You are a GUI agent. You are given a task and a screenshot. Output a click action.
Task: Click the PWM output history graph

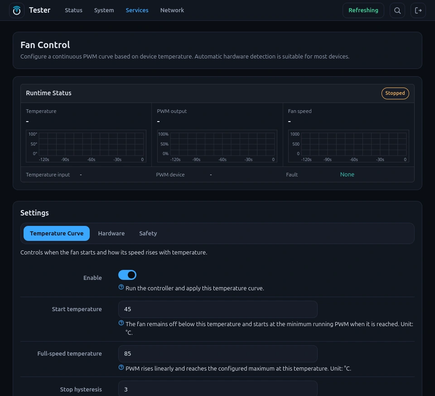point(217,146)
